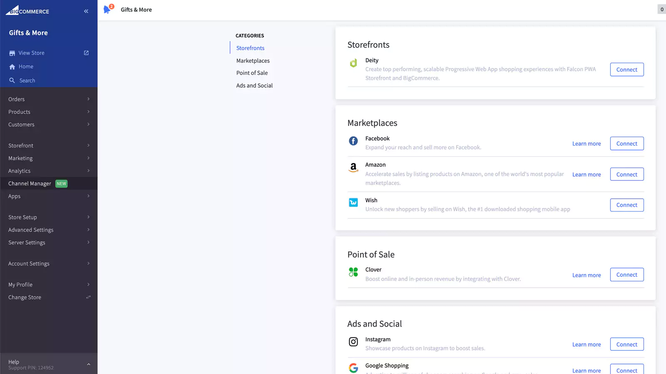Viewport: 666px width, 374px height.
Task: Click the NEW badge on Channel Manager
Action: coord(62,184)
